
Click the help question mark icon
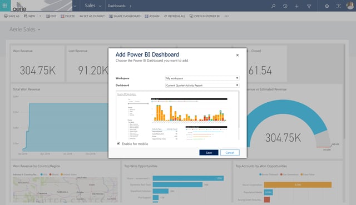click(339, 6)
